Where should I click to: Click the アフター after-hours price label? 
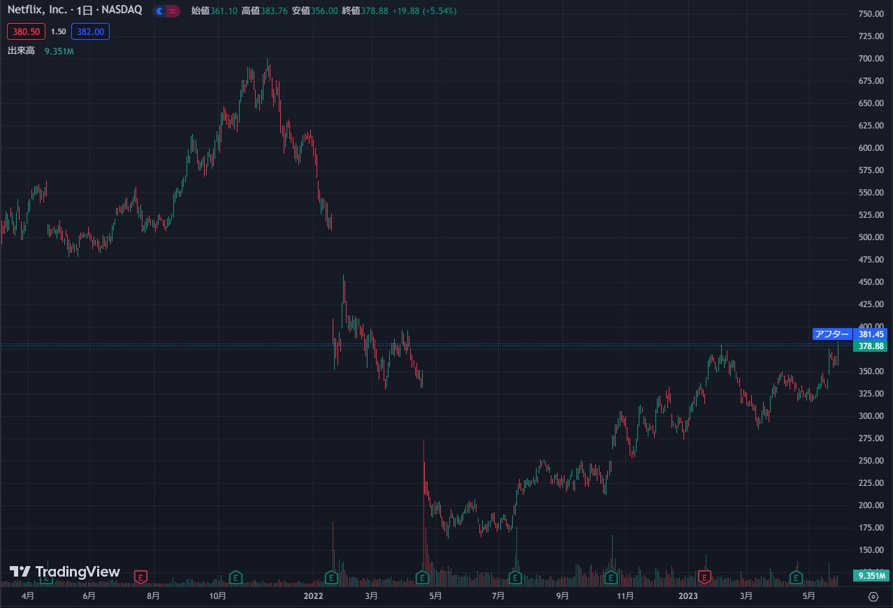tap(832, 334)
